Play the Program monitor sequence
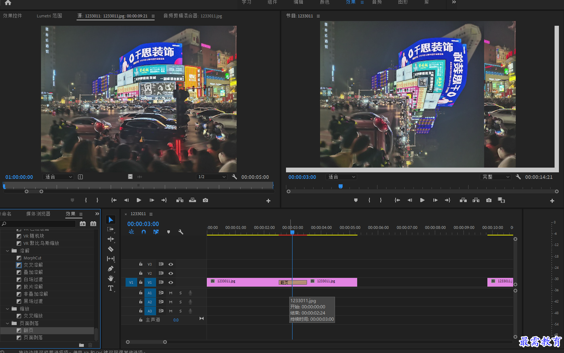The width and height of the screenshot is (564, 353). 422,200
